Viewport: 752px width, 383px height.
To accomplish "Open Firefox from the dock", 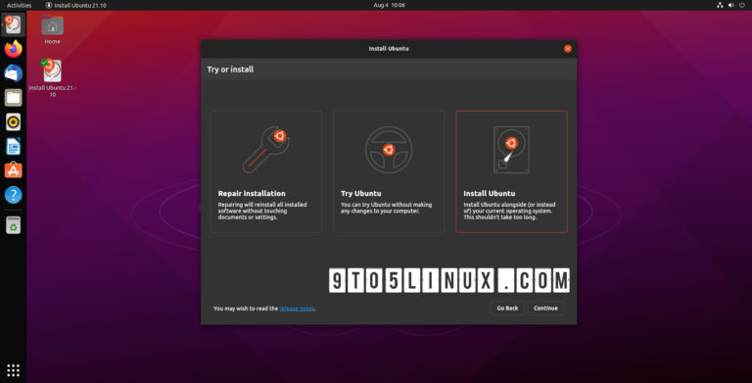I will (14, 49).
